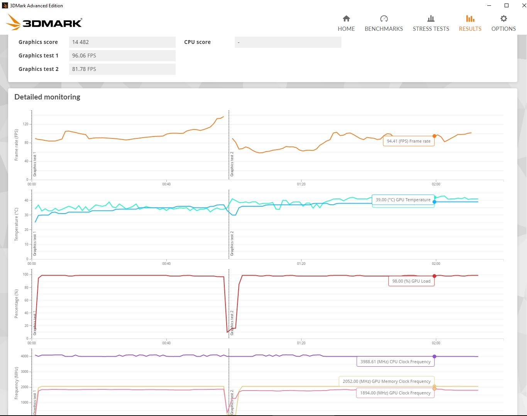Click the 3988.61 (MHz) CPU Clock Frequency tooltip
This screenshot has width=527, height=416.
pos(395,362)
